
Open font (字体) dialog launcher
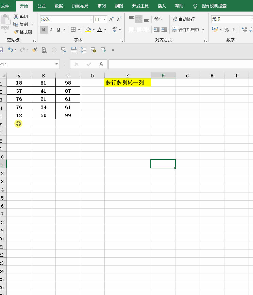tap(122, 41)
